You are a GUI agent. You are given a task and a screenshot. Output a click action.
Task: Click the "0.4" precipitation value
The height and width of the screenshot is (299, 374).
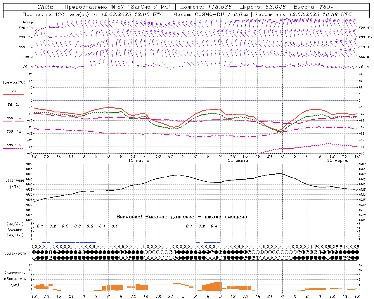coord(214,226)
